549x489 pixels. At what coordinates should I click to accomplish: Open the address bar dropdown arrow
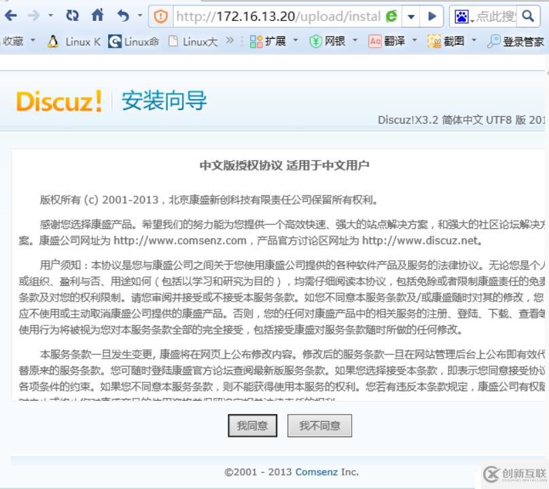411,16
